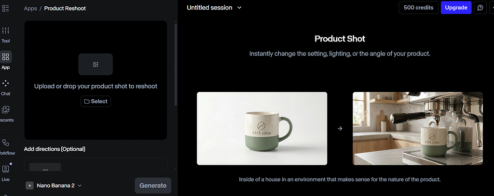The height and width of the screenshot is (196, 494).
Task: Open the Workflow section
Action: (x=6, y=146)
